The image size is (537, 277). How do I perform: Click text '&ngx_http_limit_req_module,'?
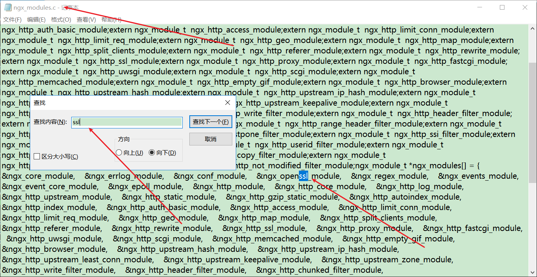tap(55, 218)
